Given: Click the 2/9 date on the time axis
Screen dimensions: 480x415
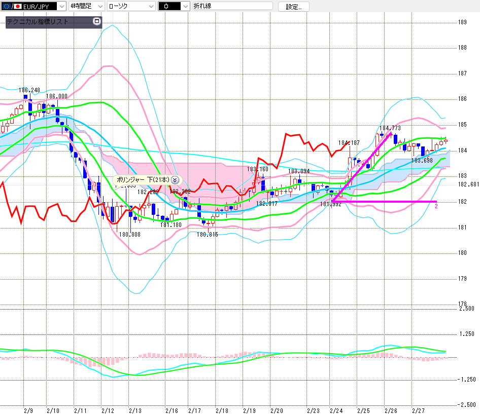Looking at the screenshot, I should tap(28, 410).
